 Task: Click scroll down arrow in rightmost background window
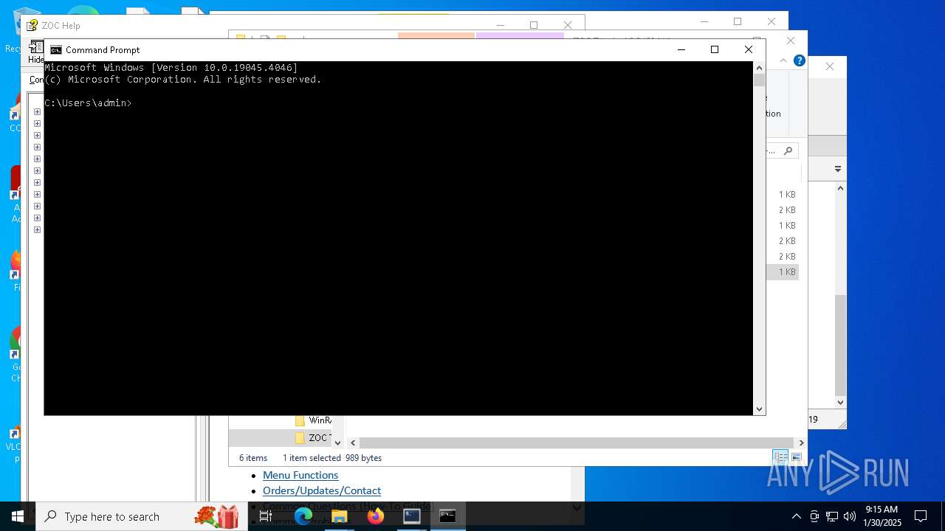[x=840, y=403]
